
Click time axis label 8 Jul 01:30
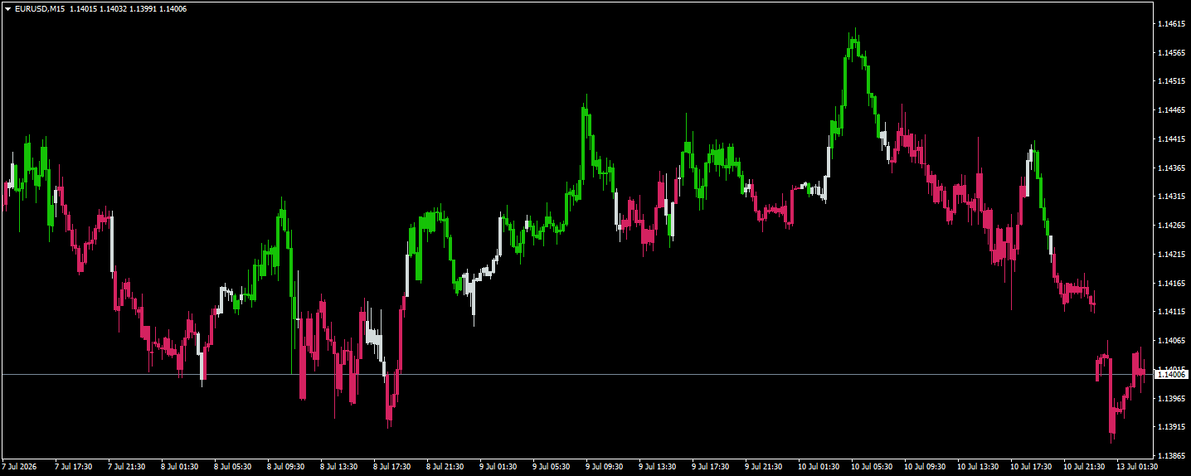pyautogui.click(x=180, y=467)
